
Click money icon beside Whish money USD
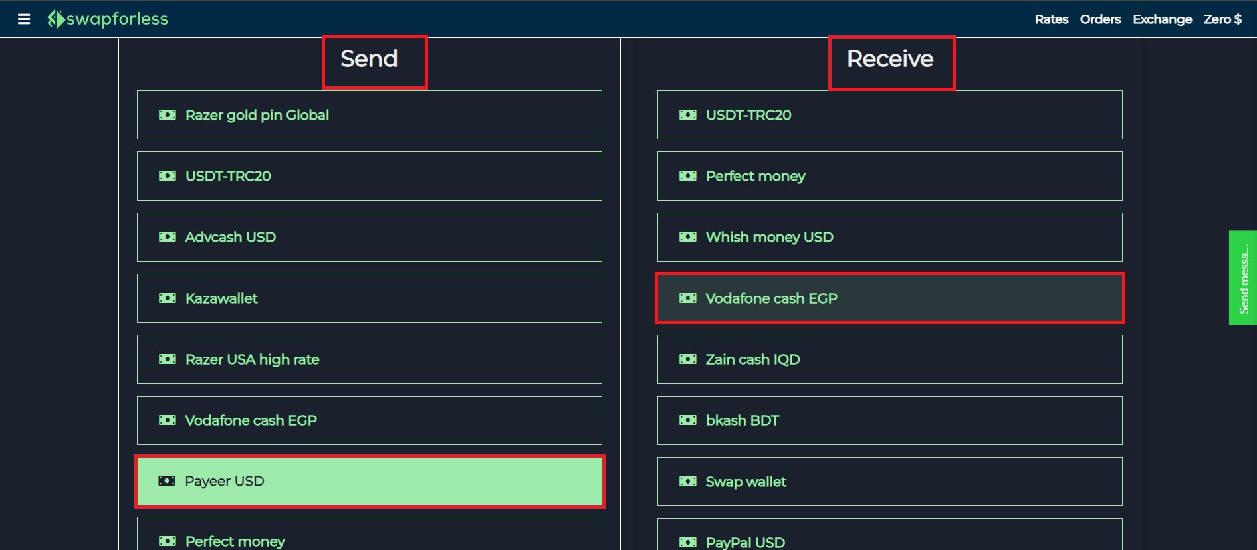pos(688,237)
